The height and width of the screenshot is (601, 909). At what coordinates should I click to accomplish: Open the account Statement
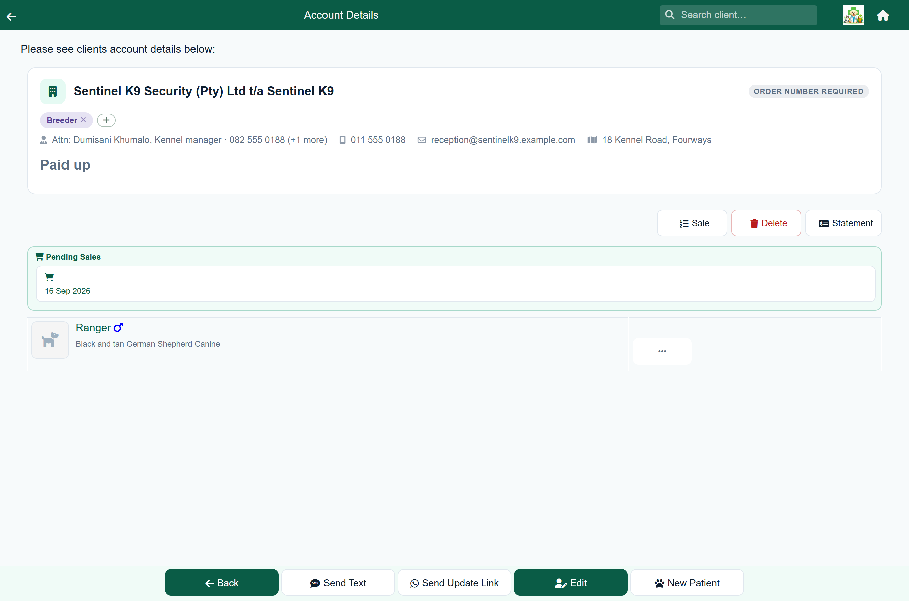coord(843,223)
